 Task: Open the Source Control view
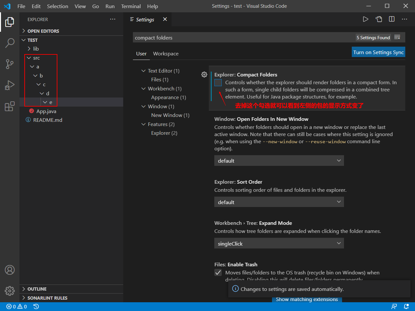(x=10, y=64)
